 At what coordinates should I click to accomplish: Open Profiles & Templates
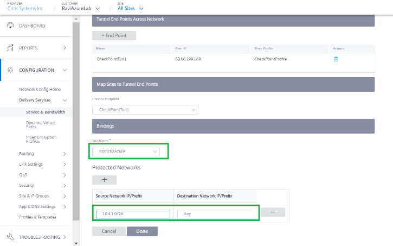37,217
